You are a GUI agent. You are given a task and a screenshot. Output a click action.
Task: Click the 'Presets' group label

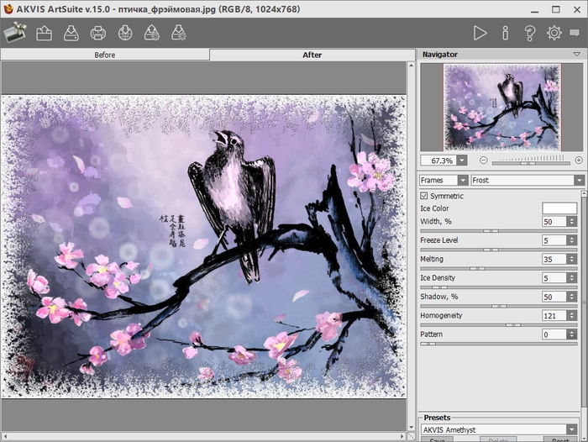[438, 418]
